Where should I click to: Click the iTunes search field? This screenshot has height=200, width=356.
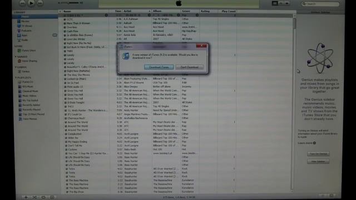point(320,4)
